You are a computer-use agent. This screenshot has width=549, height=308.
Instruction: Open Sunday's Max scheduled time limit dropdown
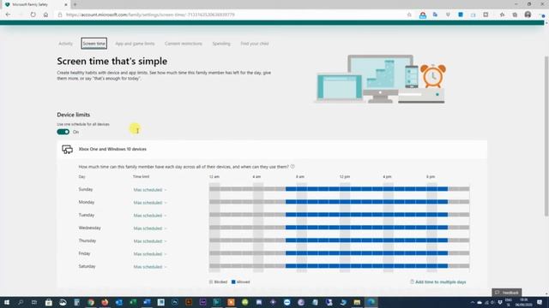150,190
